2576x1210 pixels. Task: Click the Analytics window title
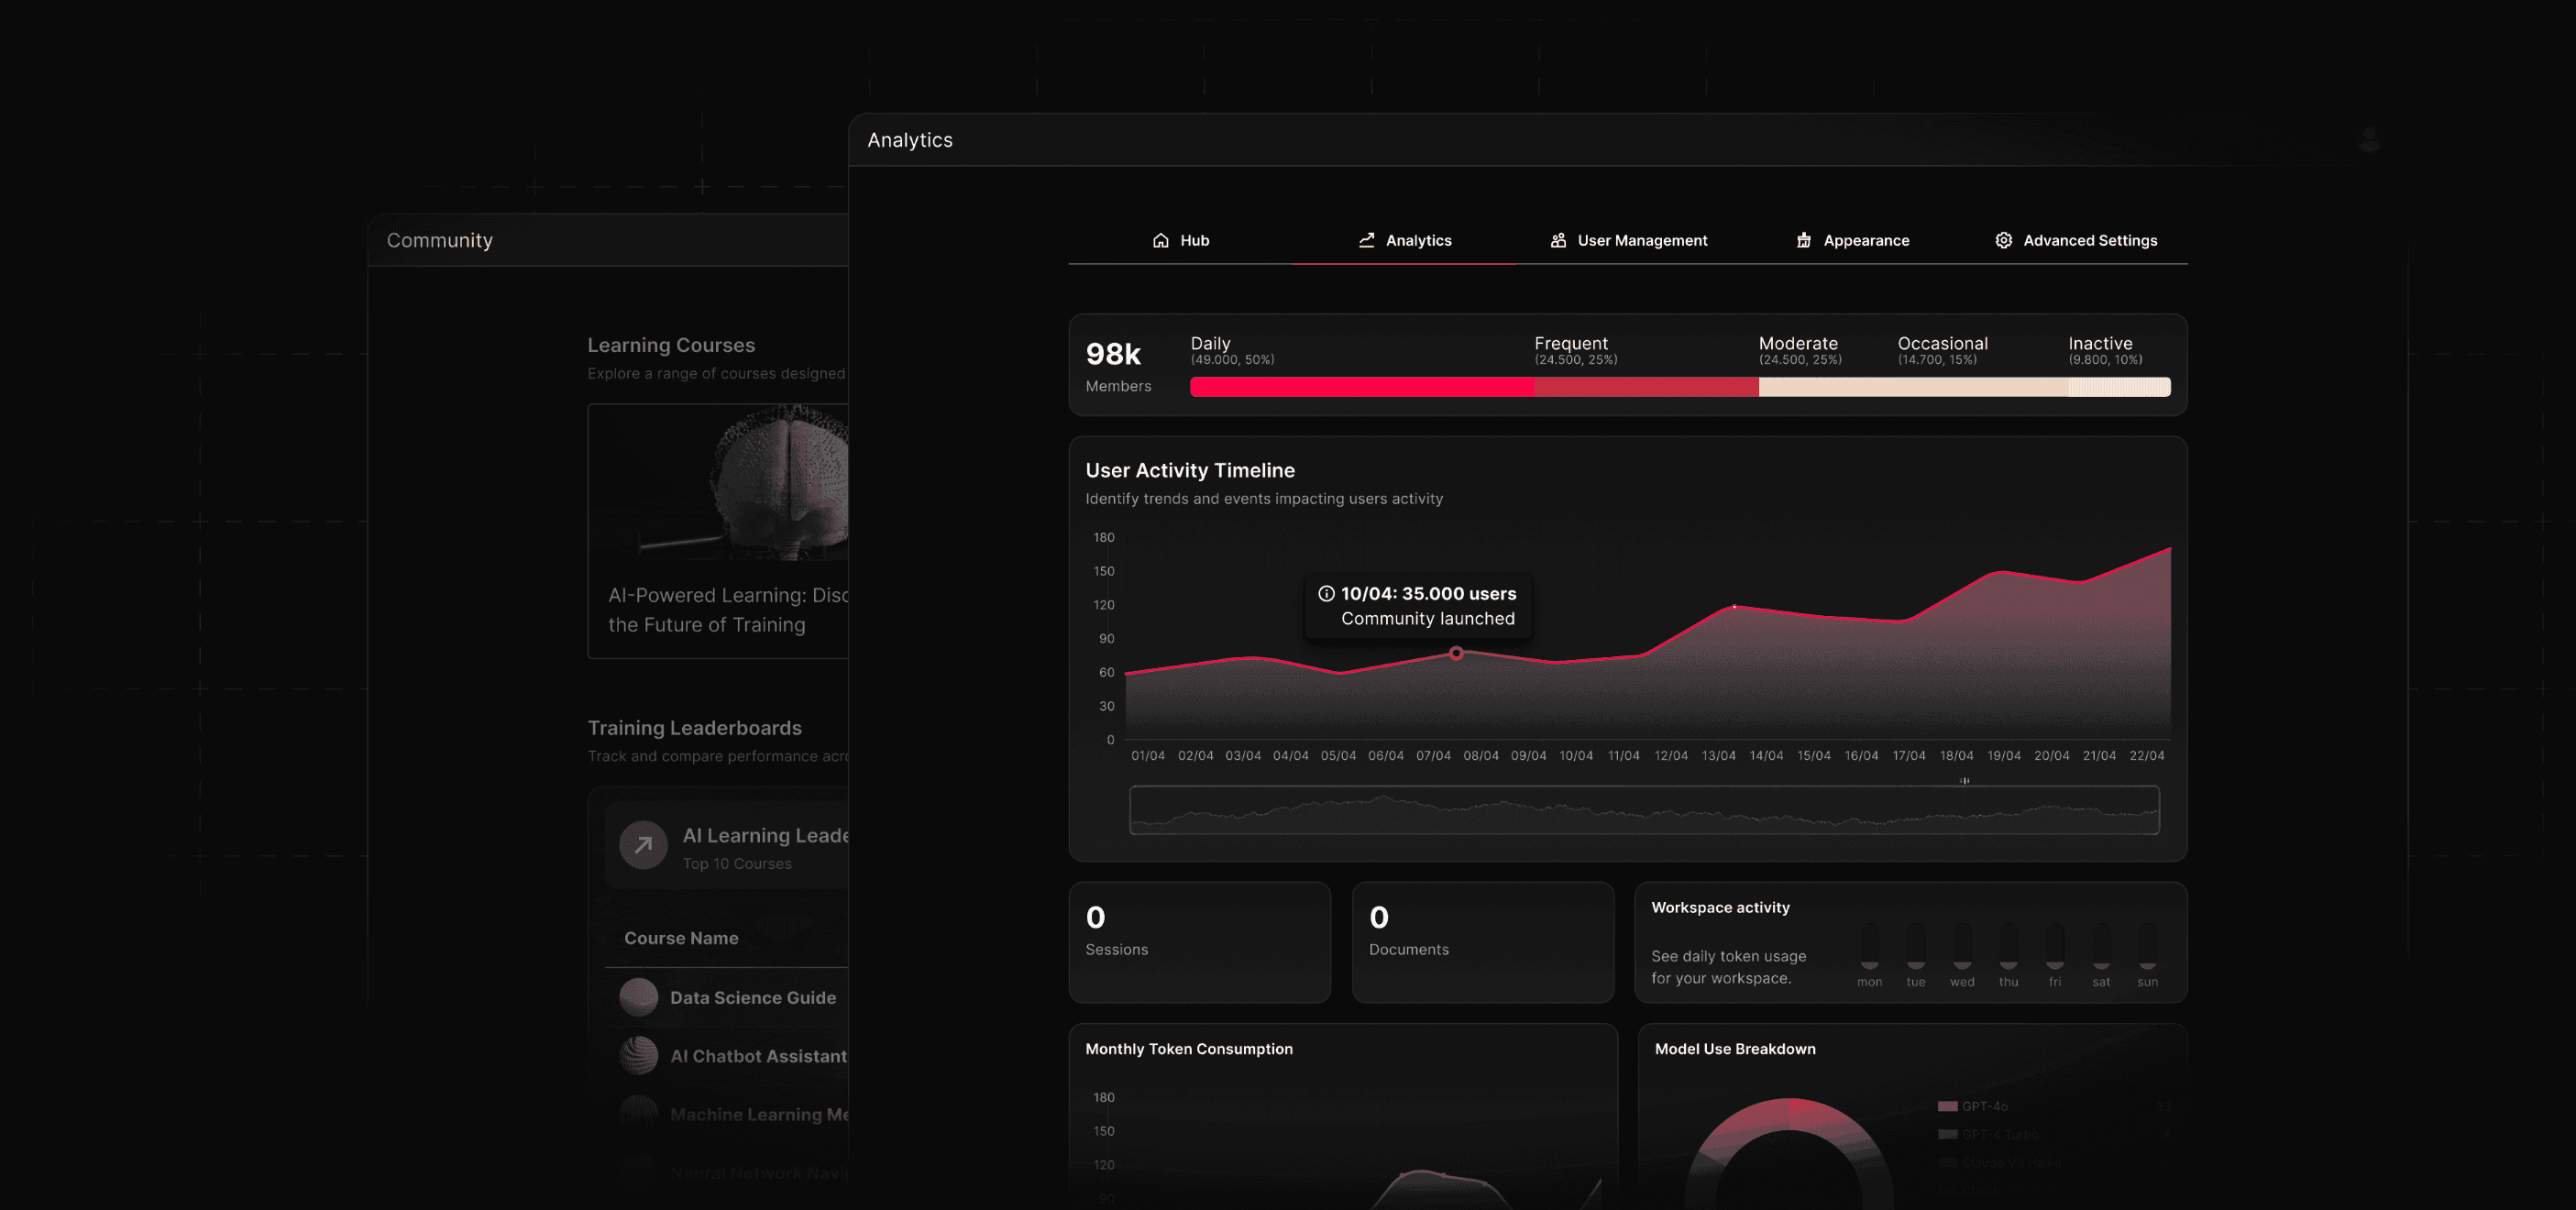pyautogui.click(x=910, y=140)
